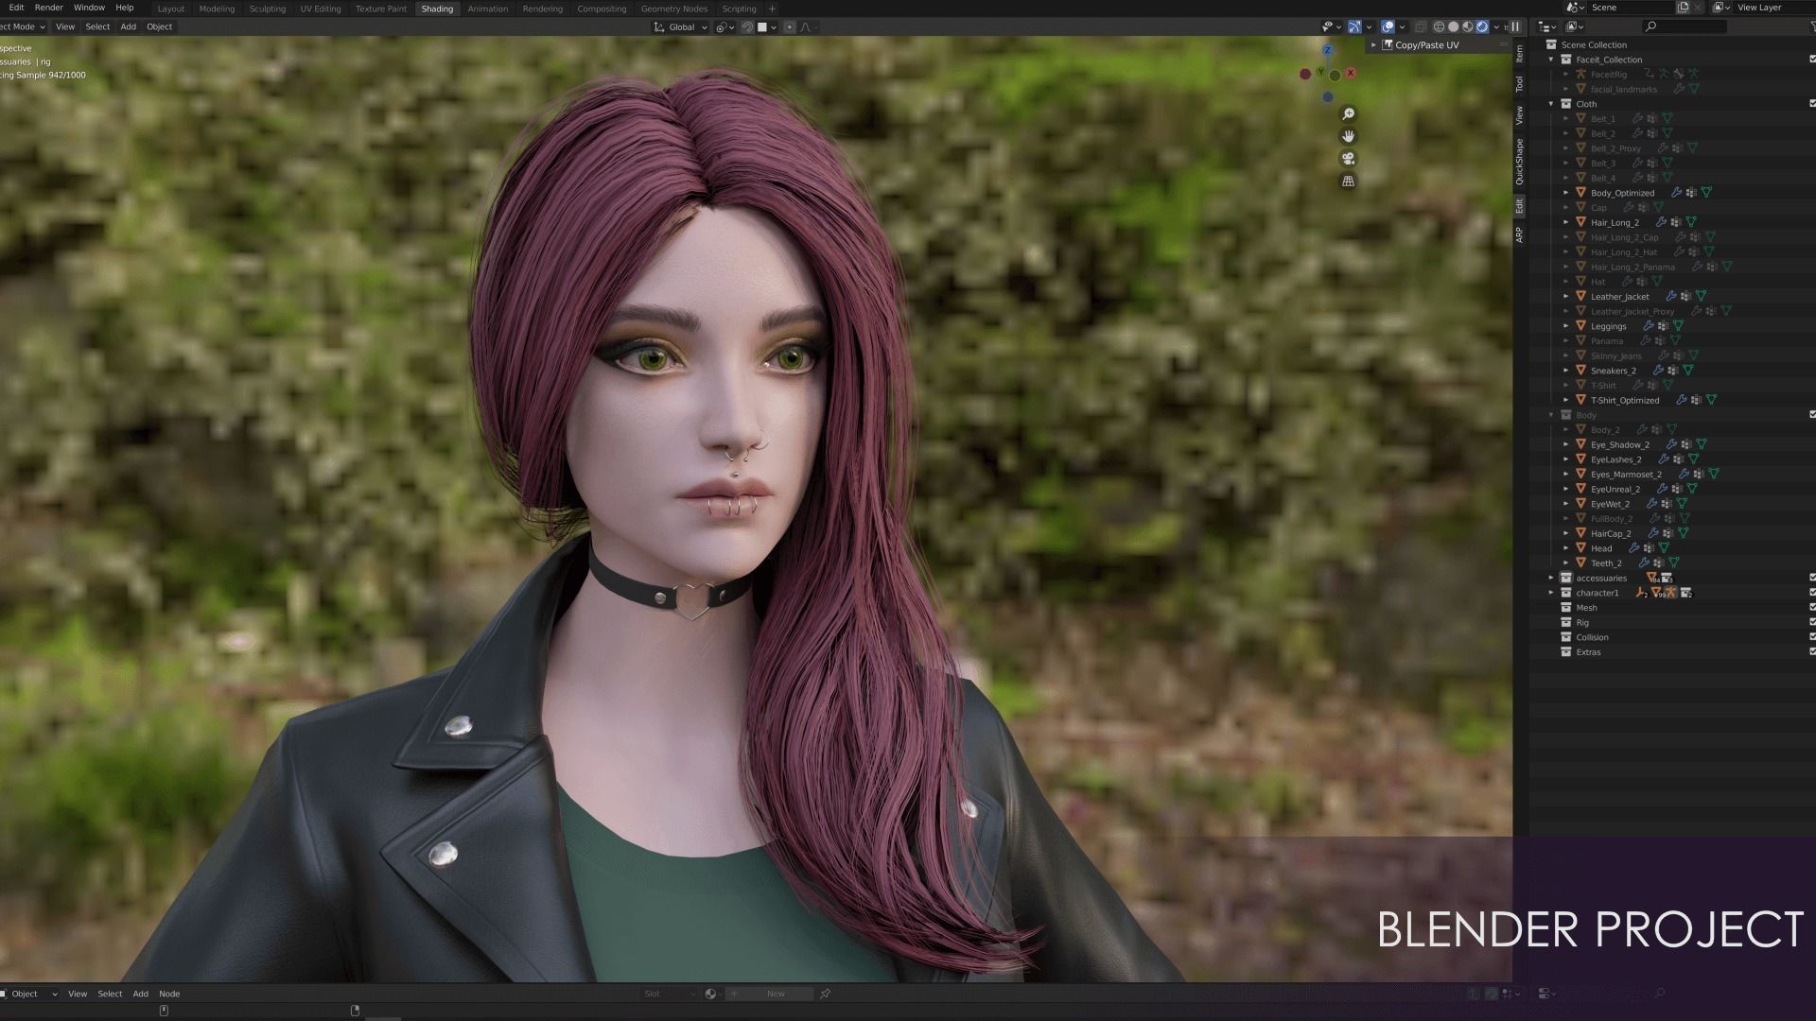Click the camera view gizmo icon
This screenshot has height=1021, width=1816.
pyautogui.click(x=1347, y=159)
